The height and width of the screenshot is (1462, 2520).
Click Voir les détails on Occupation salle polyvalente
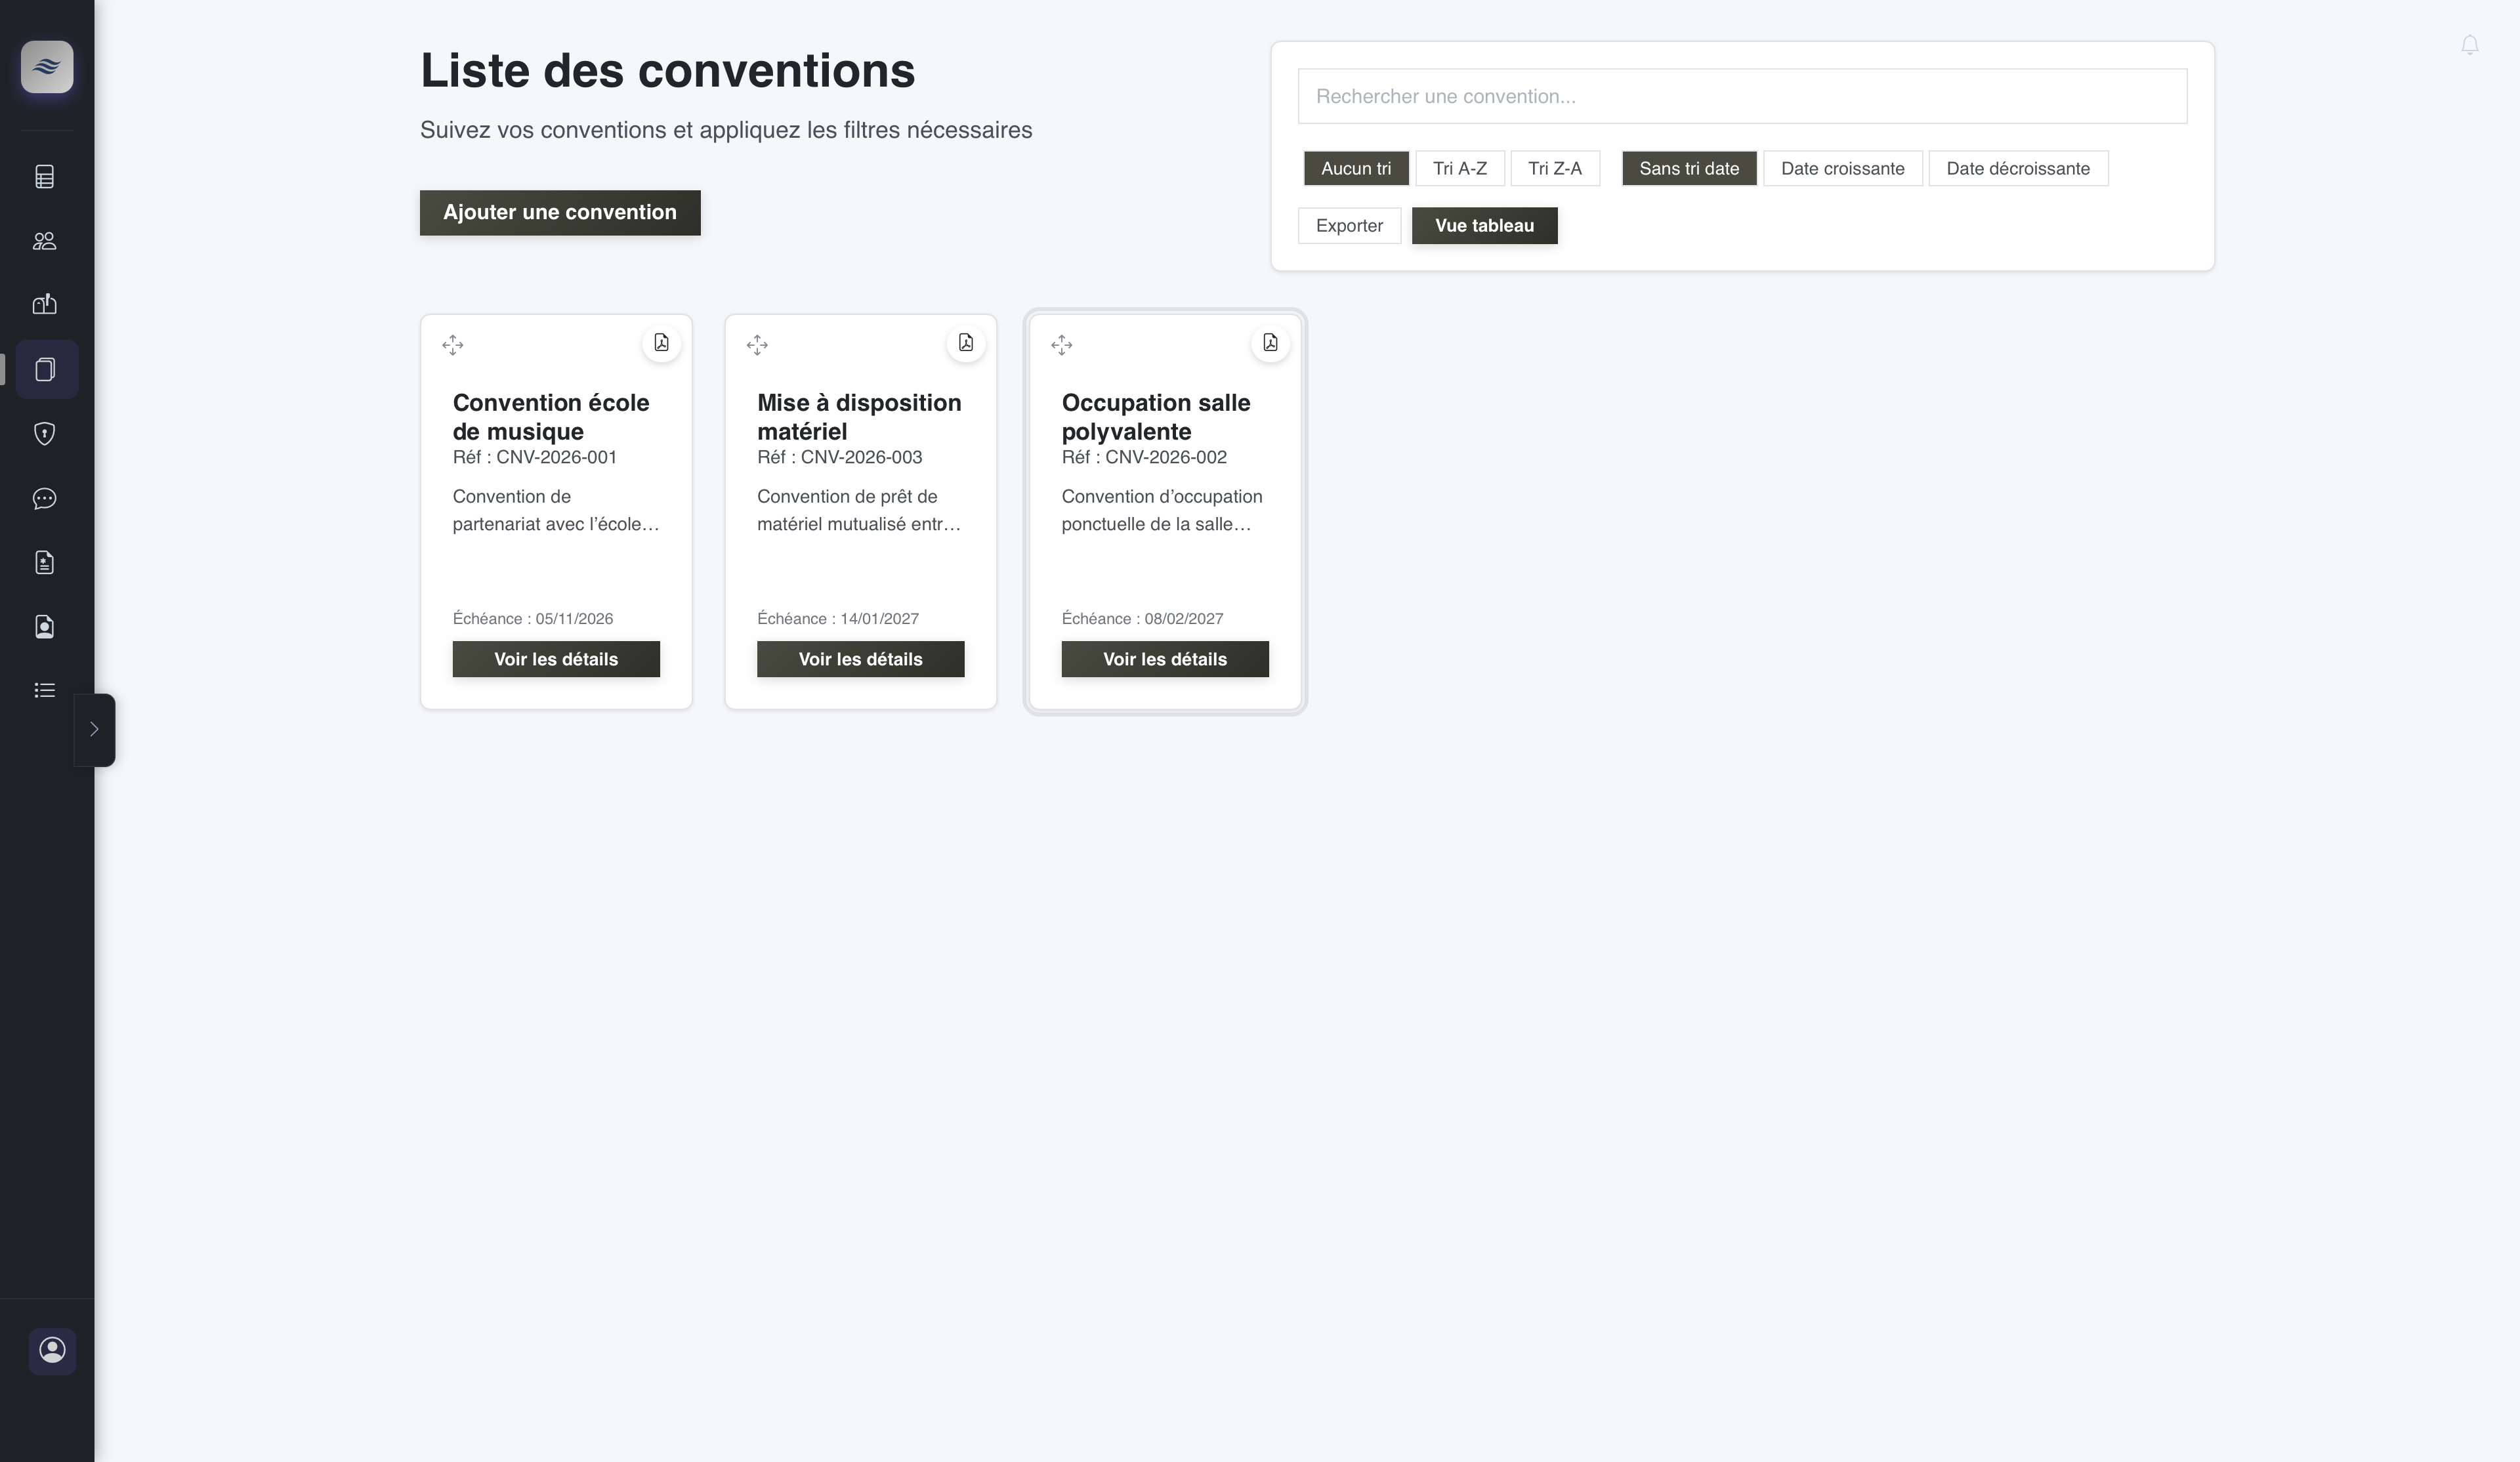tap(1164, 659)
